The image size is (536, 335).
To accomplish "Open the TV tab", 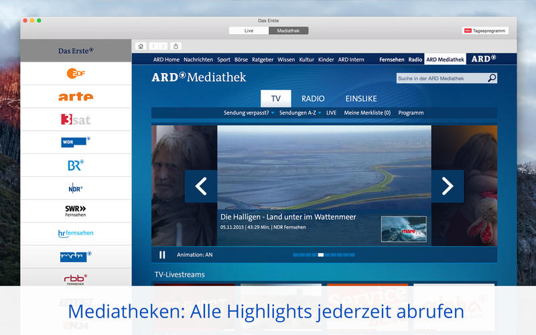I will 276,98.
